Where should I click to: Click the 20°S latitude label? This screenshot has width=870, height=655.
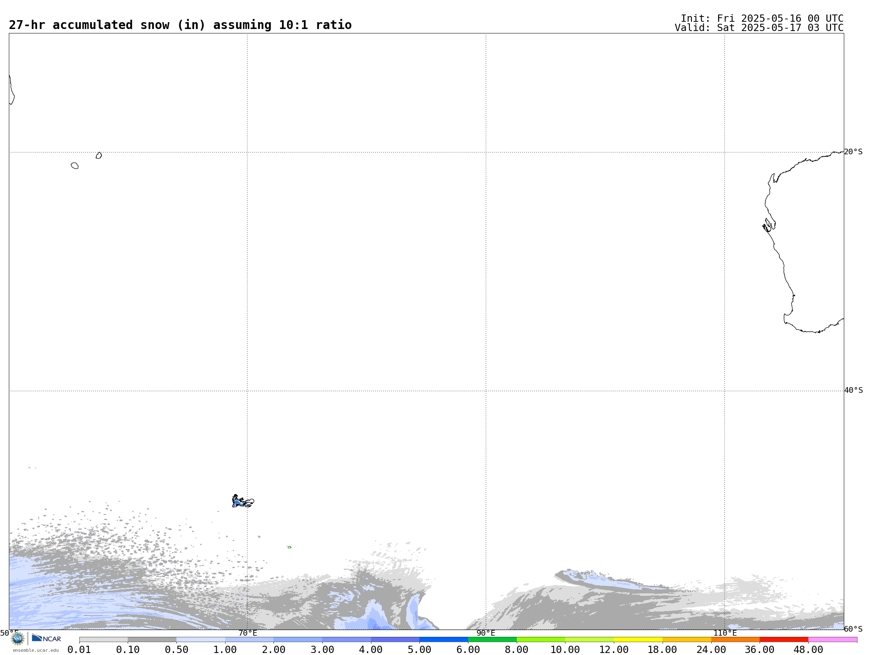click(853, 152)
